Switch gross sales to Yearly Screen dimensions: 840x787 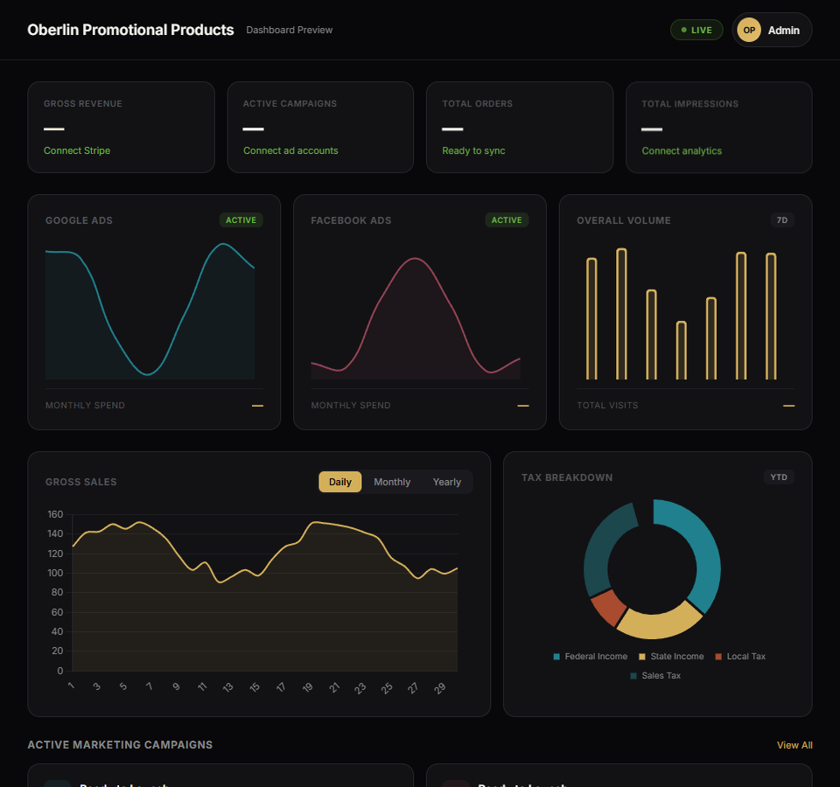447,482
